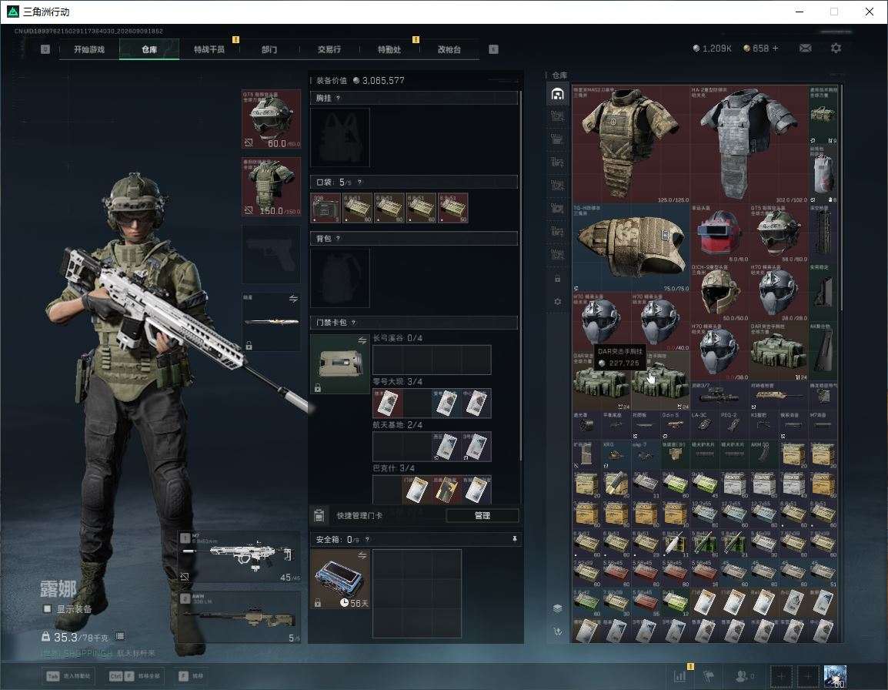Open the 门禁卡包 help question mark
This screenshot has height=690, width=888.
(x=353, y=323)
